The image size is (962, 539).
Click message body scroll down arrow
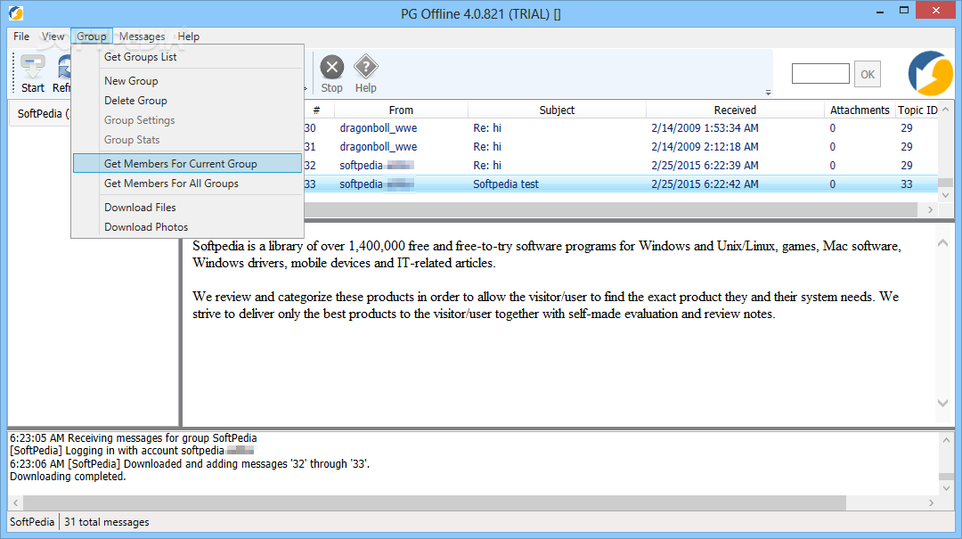[x=943, y=403]
